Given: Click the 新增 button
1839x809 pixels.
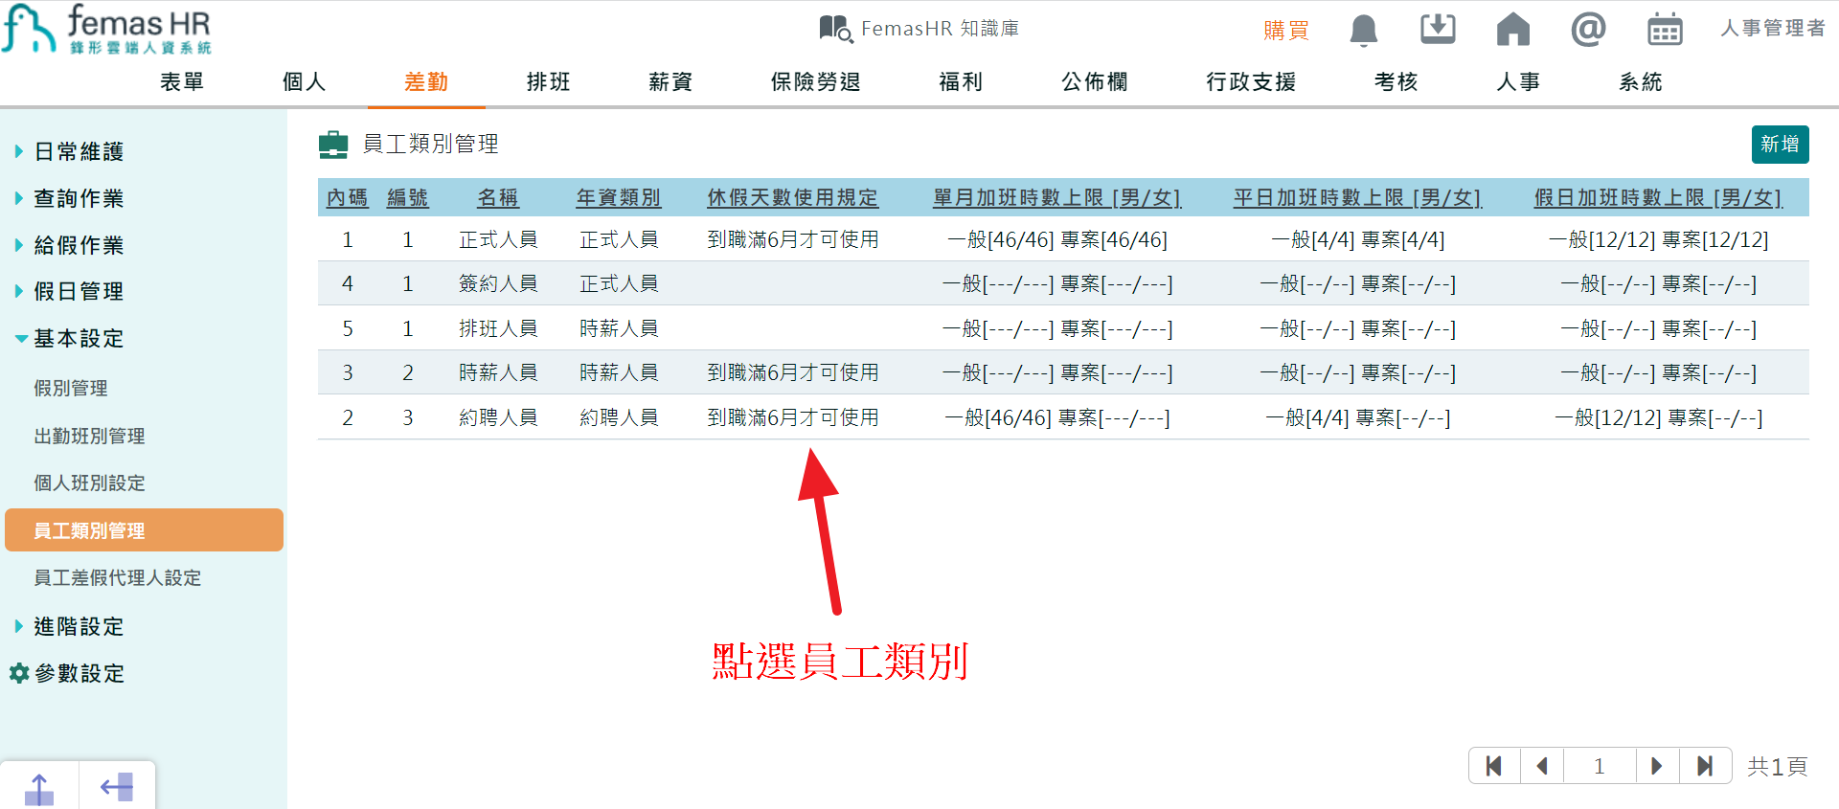Looking at the screenshot, I should 1781,145.
